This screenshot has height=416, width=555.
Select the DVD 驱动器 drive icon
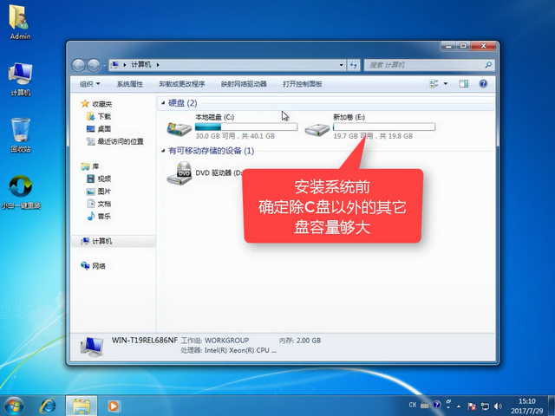(180, 173)
